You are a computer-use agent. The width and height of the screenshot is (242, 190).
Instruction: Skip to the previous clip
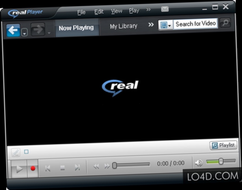tap(48, 168)
